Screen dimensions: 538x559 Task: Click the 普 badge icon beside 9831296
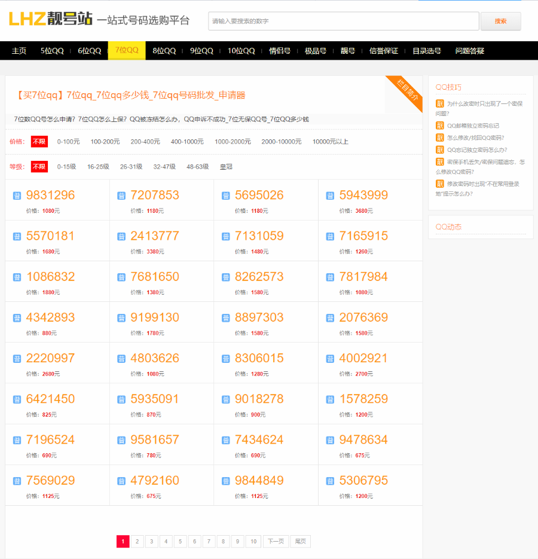click(x=17, y=195)
